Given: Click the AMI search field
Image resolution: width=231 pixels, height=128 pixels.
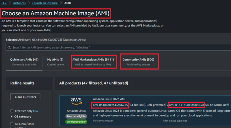Looking at the screenshot, I should tap(118, 47).
